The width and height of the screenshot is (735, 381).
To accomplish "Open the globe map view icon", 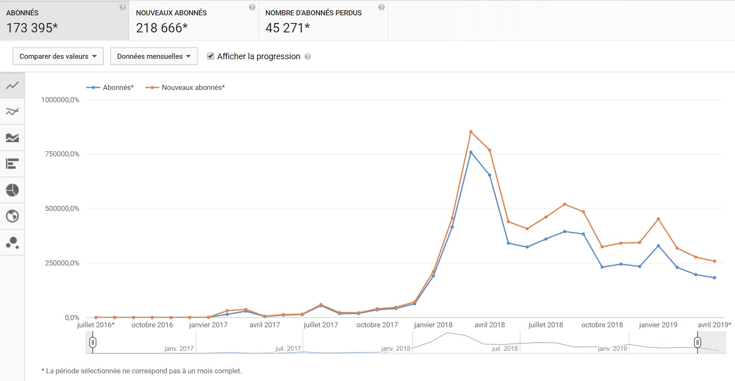I will 12,216.
